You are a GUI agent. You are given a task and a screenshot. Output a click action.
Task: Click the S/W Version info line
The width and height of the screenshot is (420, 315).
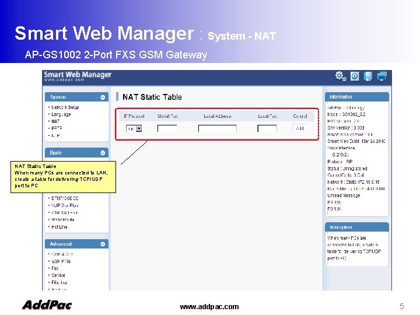[x=345, y=128]
